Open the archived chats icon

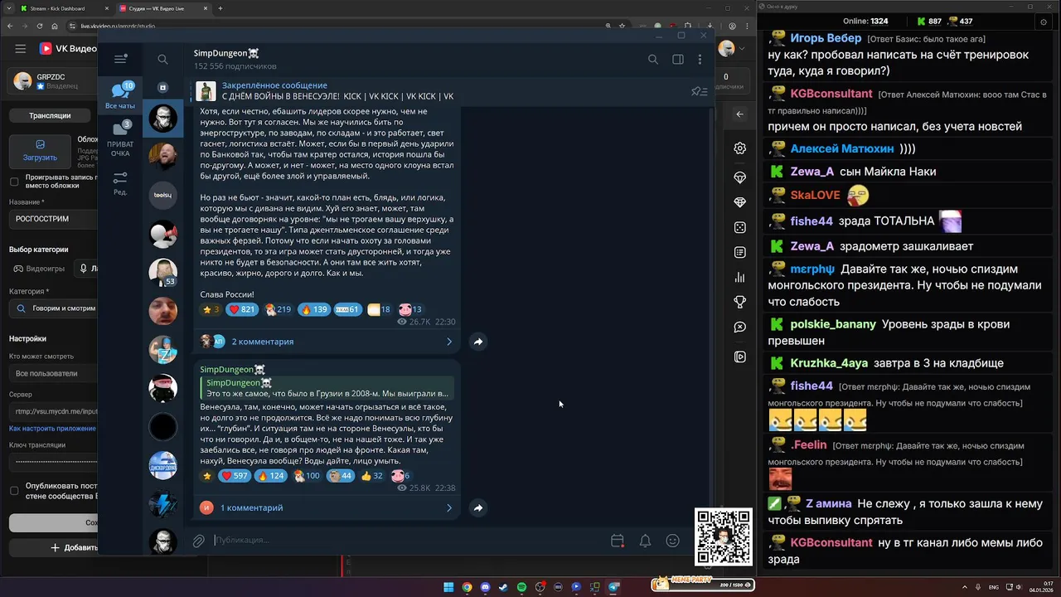[162, 87]
